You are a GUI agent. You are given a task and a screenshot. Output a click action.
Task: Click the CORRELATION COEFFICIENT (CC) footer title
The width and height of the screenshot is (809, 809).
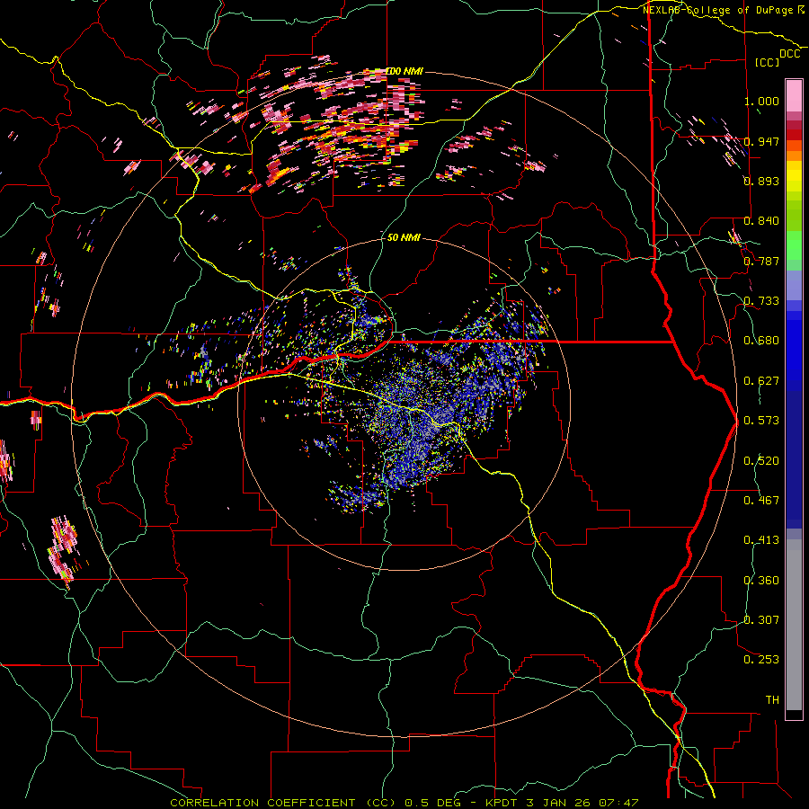(283, 803)
